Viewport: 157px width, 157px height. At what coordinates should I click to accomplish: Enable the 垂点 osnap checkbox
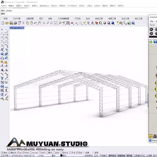point(47,153)
